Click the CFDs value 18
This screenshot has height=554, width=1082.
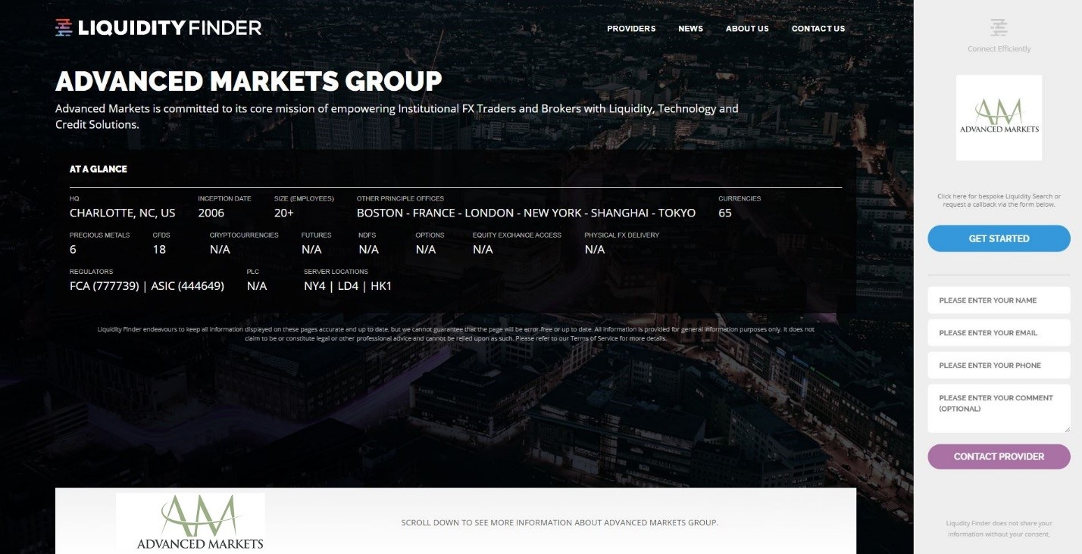159,249
